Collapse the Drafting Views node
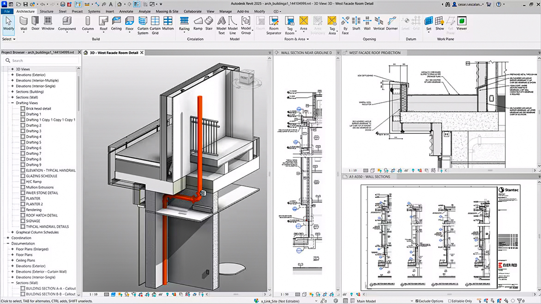 12,103
